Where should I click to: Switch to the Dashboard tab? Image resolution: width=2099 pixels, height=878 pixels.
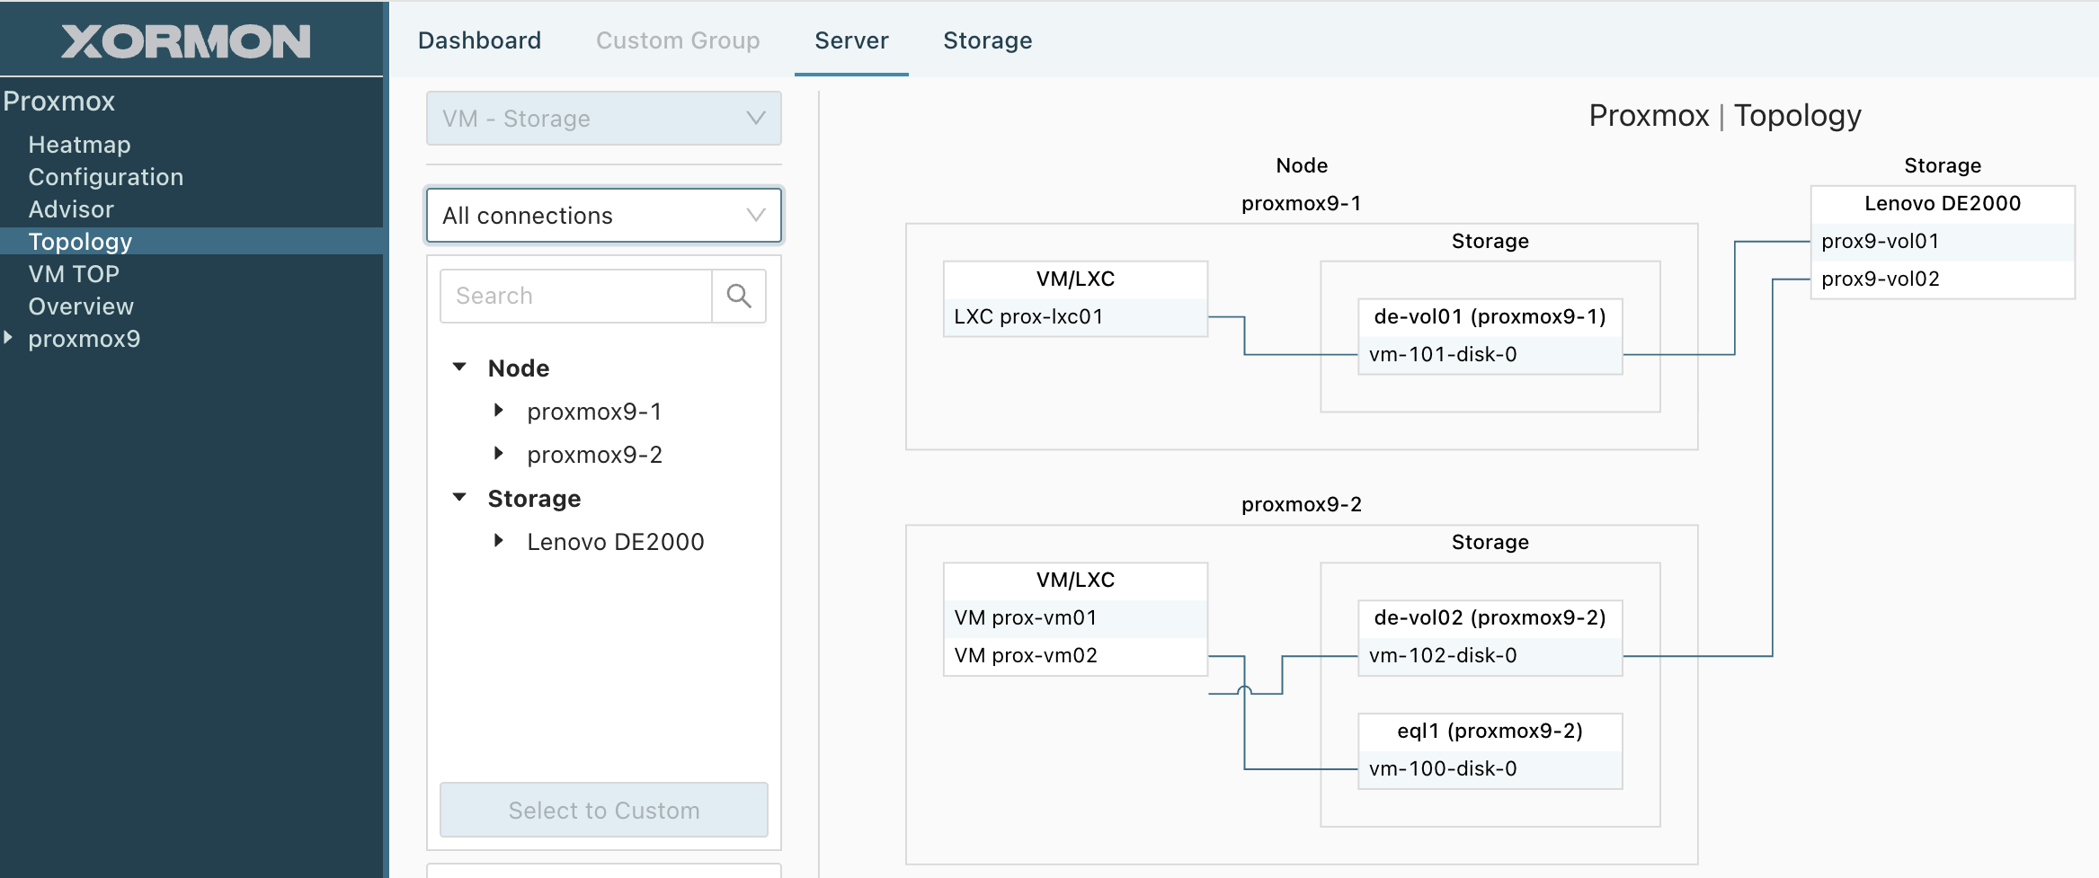pyautogui.click(x=479, y=40)
